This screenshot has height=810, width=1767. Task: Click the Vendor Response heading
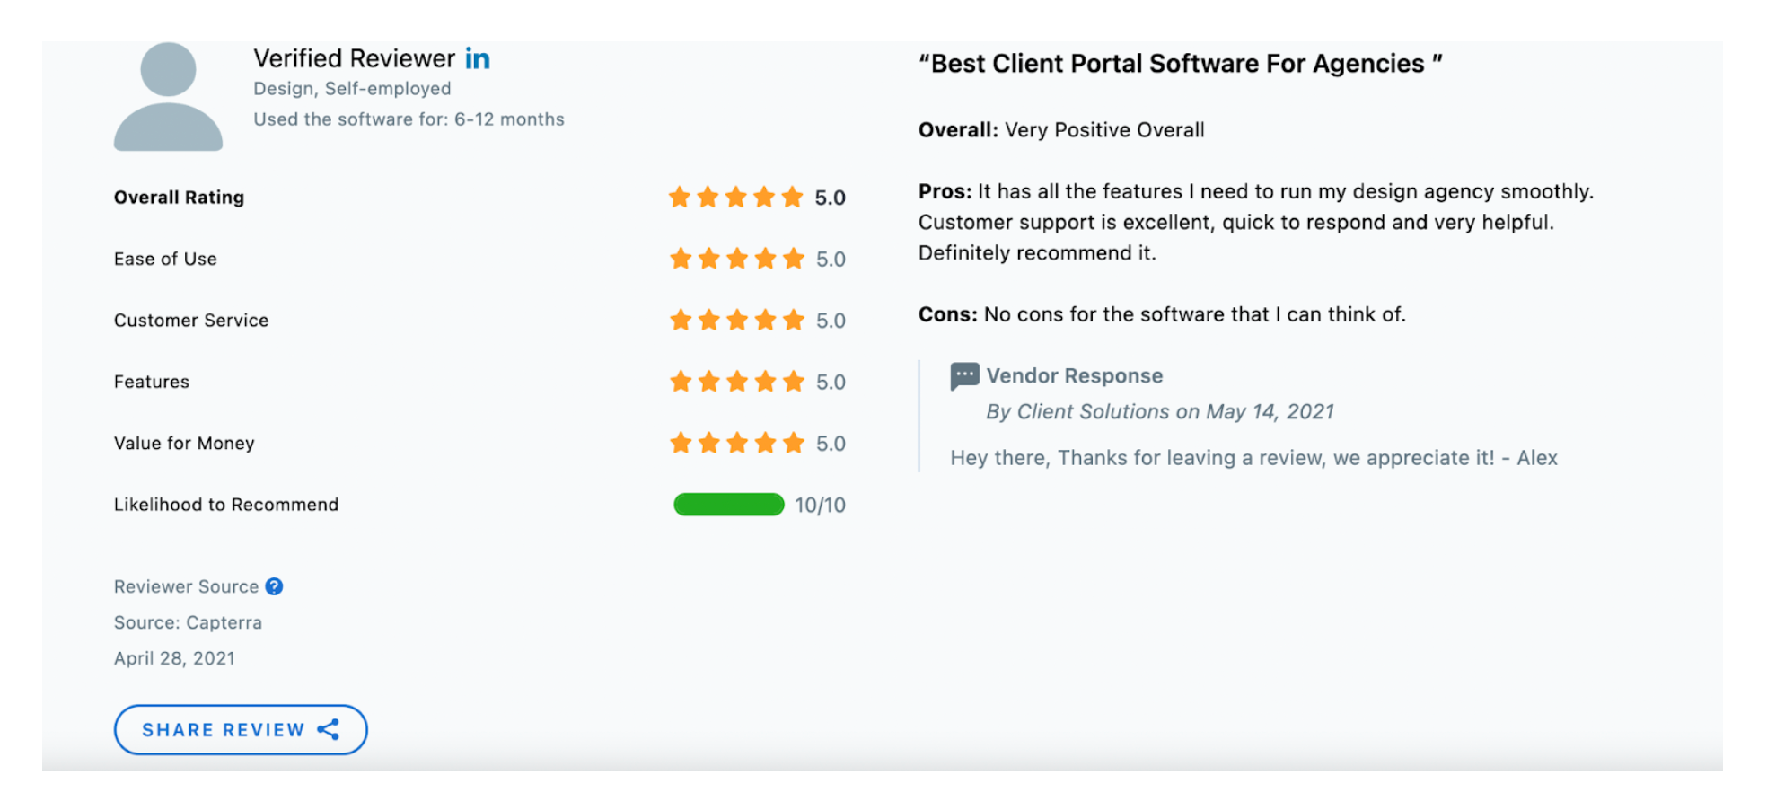(x=1074, y=376)
